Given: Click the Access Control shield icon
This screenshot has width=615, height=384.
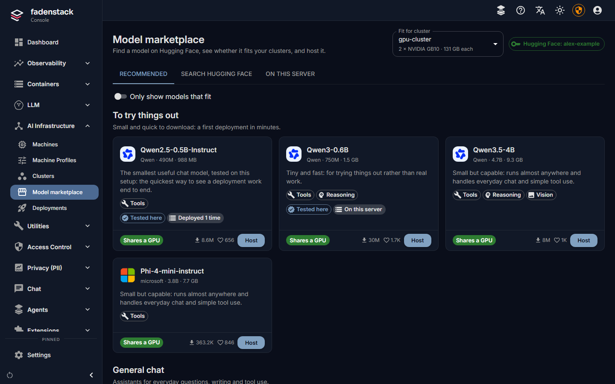Looking at the screenshot, I should click(19, 247).
